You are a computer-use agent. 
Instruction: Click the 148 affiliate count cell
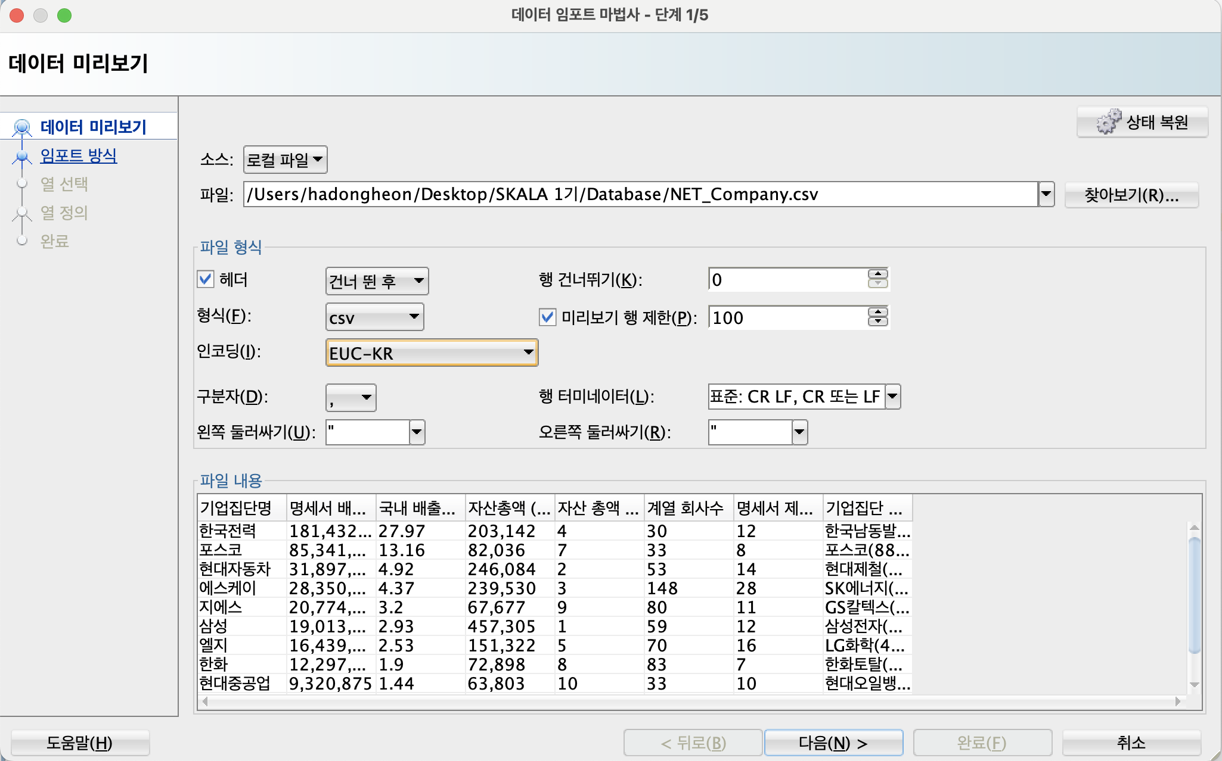(689, 588)
